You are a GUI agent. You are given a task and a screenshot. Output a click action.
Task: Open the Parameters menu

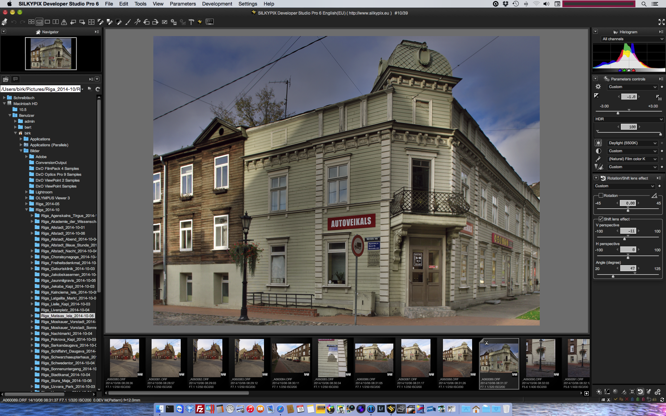(182, 4)
